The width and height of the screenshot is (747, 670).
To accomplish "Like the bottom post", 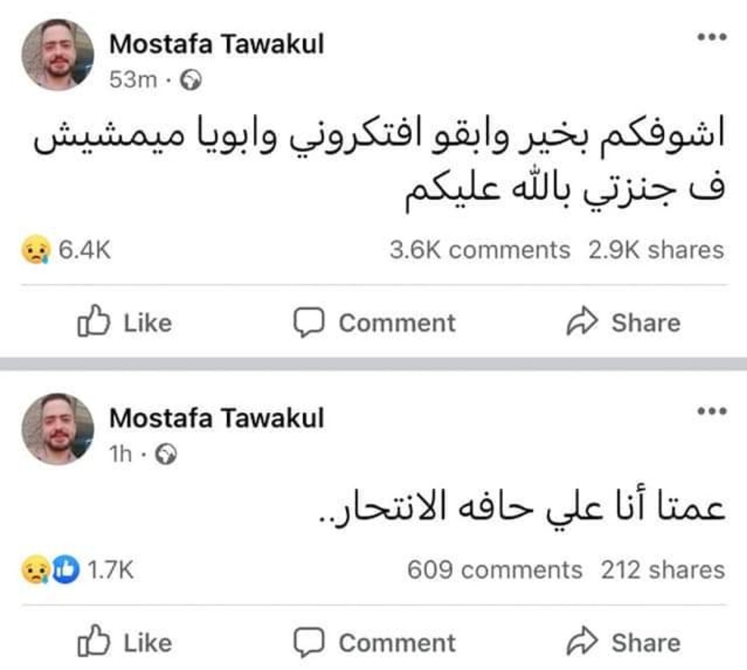I will pos(125,642).
